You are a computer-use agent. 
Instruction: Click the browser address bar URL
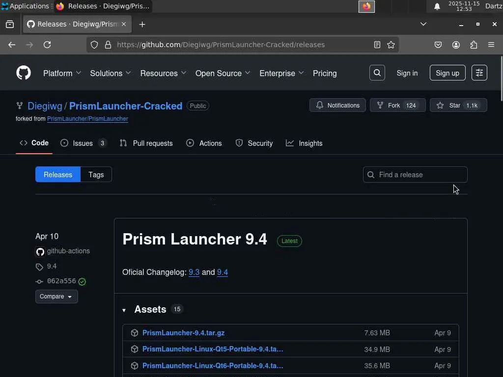coord(221,45)
